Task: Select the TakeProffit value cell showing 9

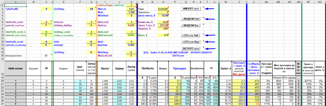Action: 46,9
